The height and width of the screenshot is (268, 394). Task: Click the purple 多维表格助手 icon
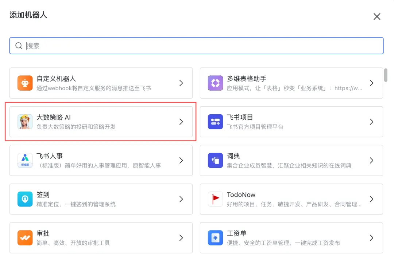point(215,83)
